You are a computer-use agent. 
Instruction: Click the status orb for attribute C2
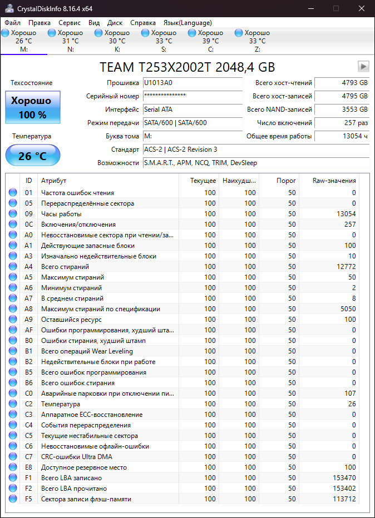point(13,404)
